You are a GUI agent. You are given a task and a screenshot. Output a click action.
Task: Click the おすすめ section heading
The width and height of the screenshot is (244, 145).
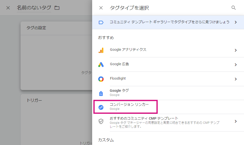[x=106, y=38]
